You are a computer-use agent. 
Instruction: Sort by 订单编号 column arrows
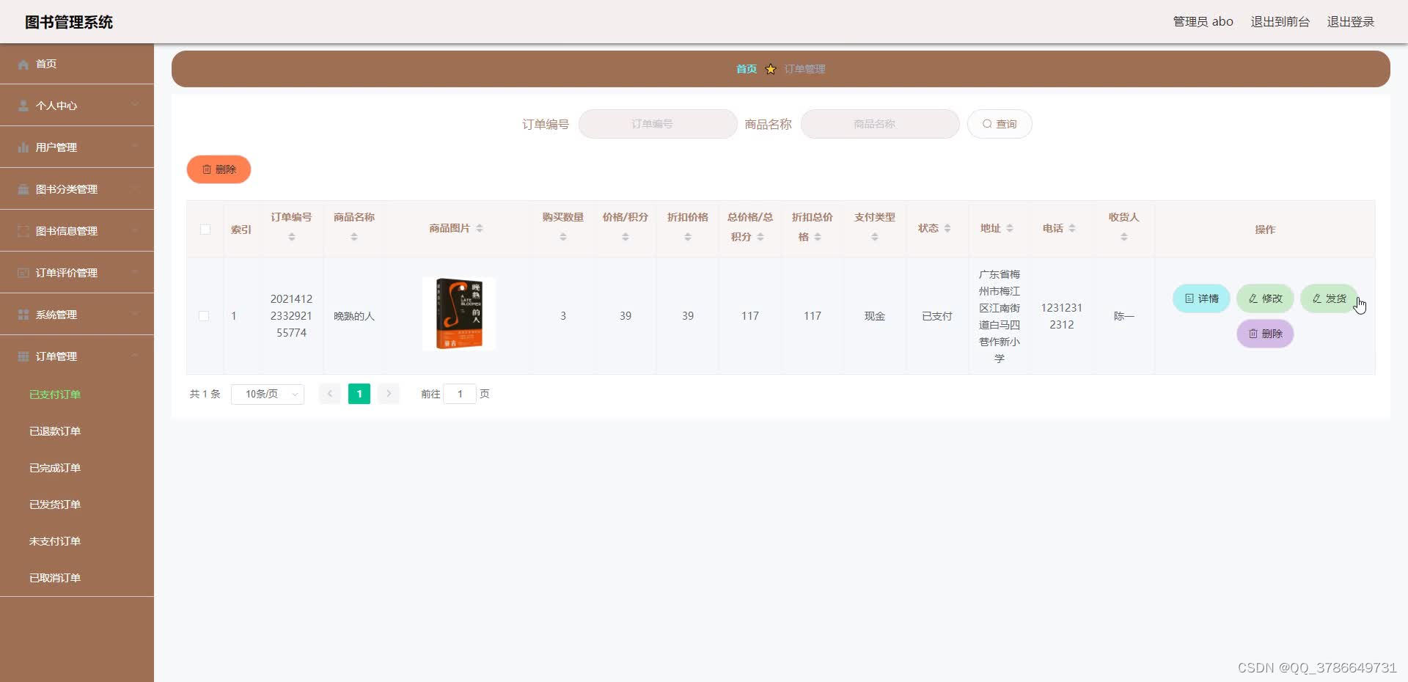click(292, 237)
